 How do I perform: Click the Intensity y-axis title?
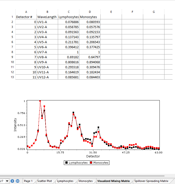click(x=15, y=125)
